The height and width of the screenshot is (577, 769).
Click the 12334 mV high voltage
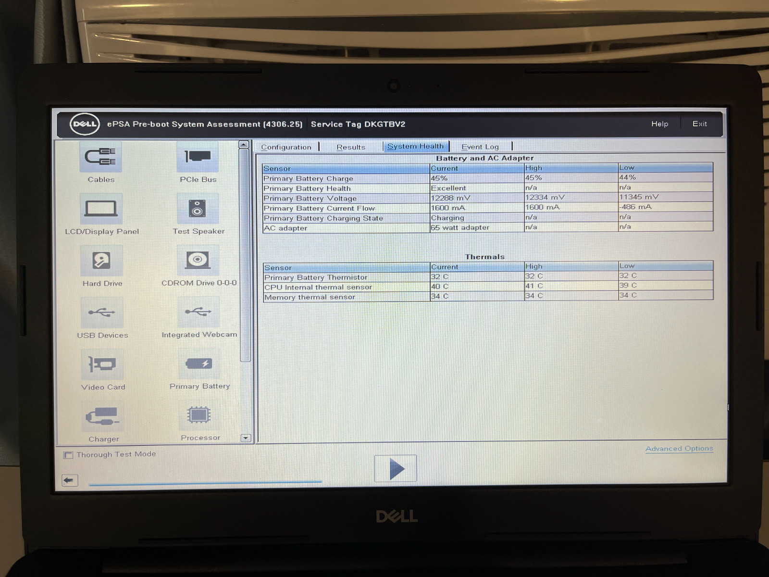point(545,198)
